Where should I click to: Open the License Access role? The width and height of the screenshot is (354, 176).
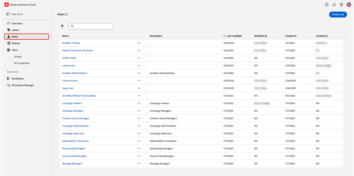click(x=70, y=81)
